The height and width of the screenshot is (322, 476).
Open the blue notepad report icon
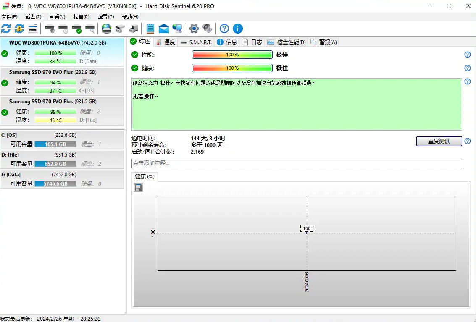[x=150, y=29]
